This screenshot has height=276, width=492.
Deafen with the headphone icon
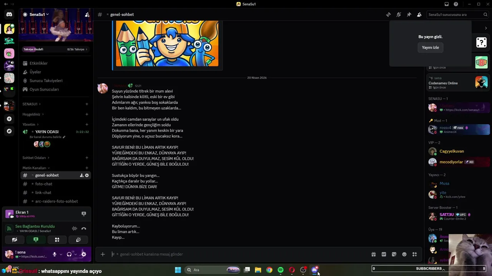pyautogui.click(x=69, y=254)
